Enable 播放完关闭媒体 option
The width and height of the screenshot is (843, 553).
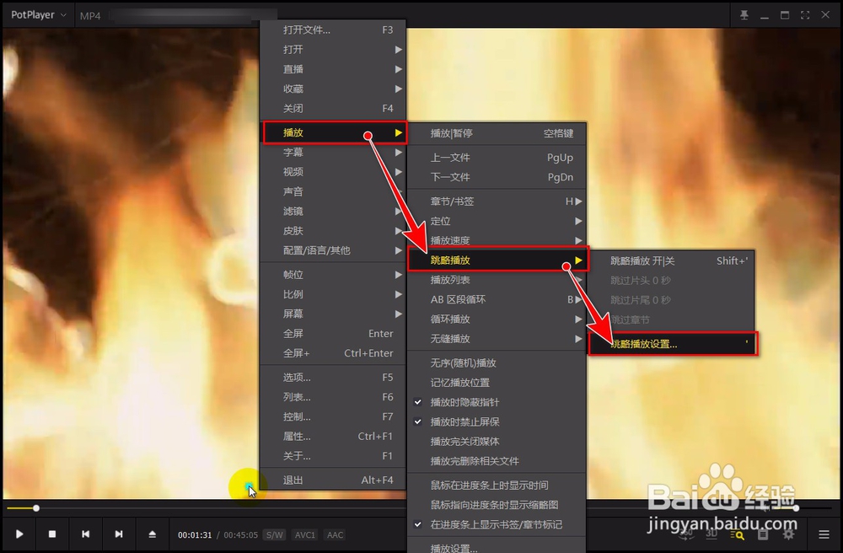[x=497, y=441]
